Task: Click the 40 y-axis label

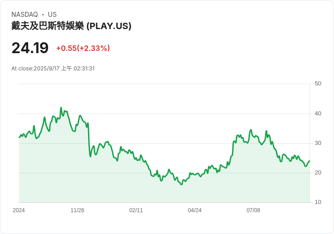Action: pos(318,114)
